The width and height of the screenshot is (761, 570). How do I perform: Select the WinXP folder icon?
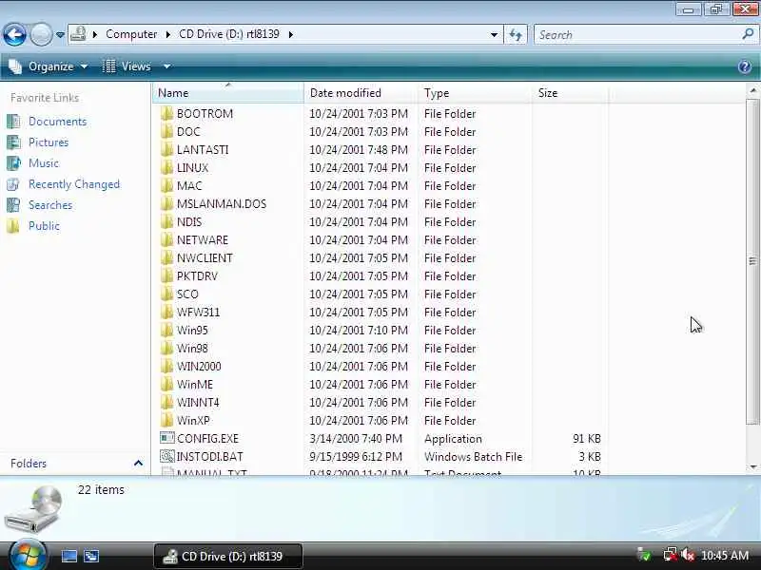pos(166,420)
